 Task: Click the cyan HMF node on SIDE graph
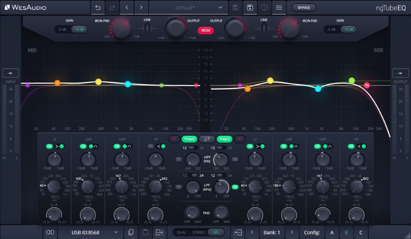pos(318,89)
